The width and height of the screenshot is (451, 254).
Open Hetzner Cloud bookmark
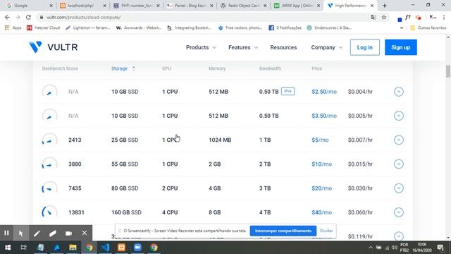pyautogui.click(x=43, y=28)
